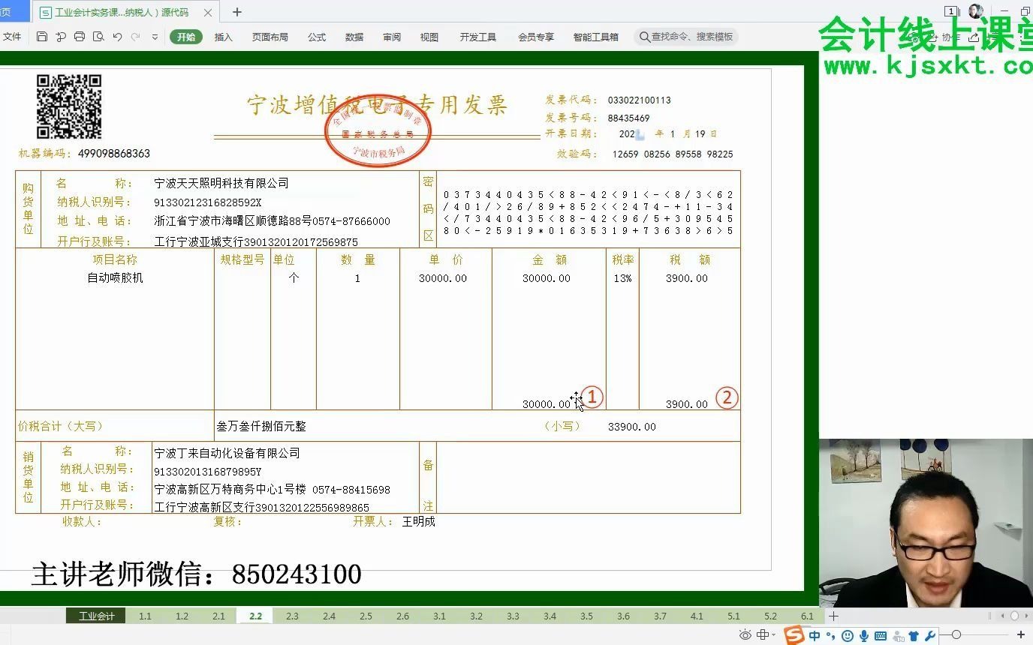Image resolution: width=1033 pixels, height=645 pixels.
Task: Expand the quick access toolbar dropdown
Action: [x=155, y=37]
